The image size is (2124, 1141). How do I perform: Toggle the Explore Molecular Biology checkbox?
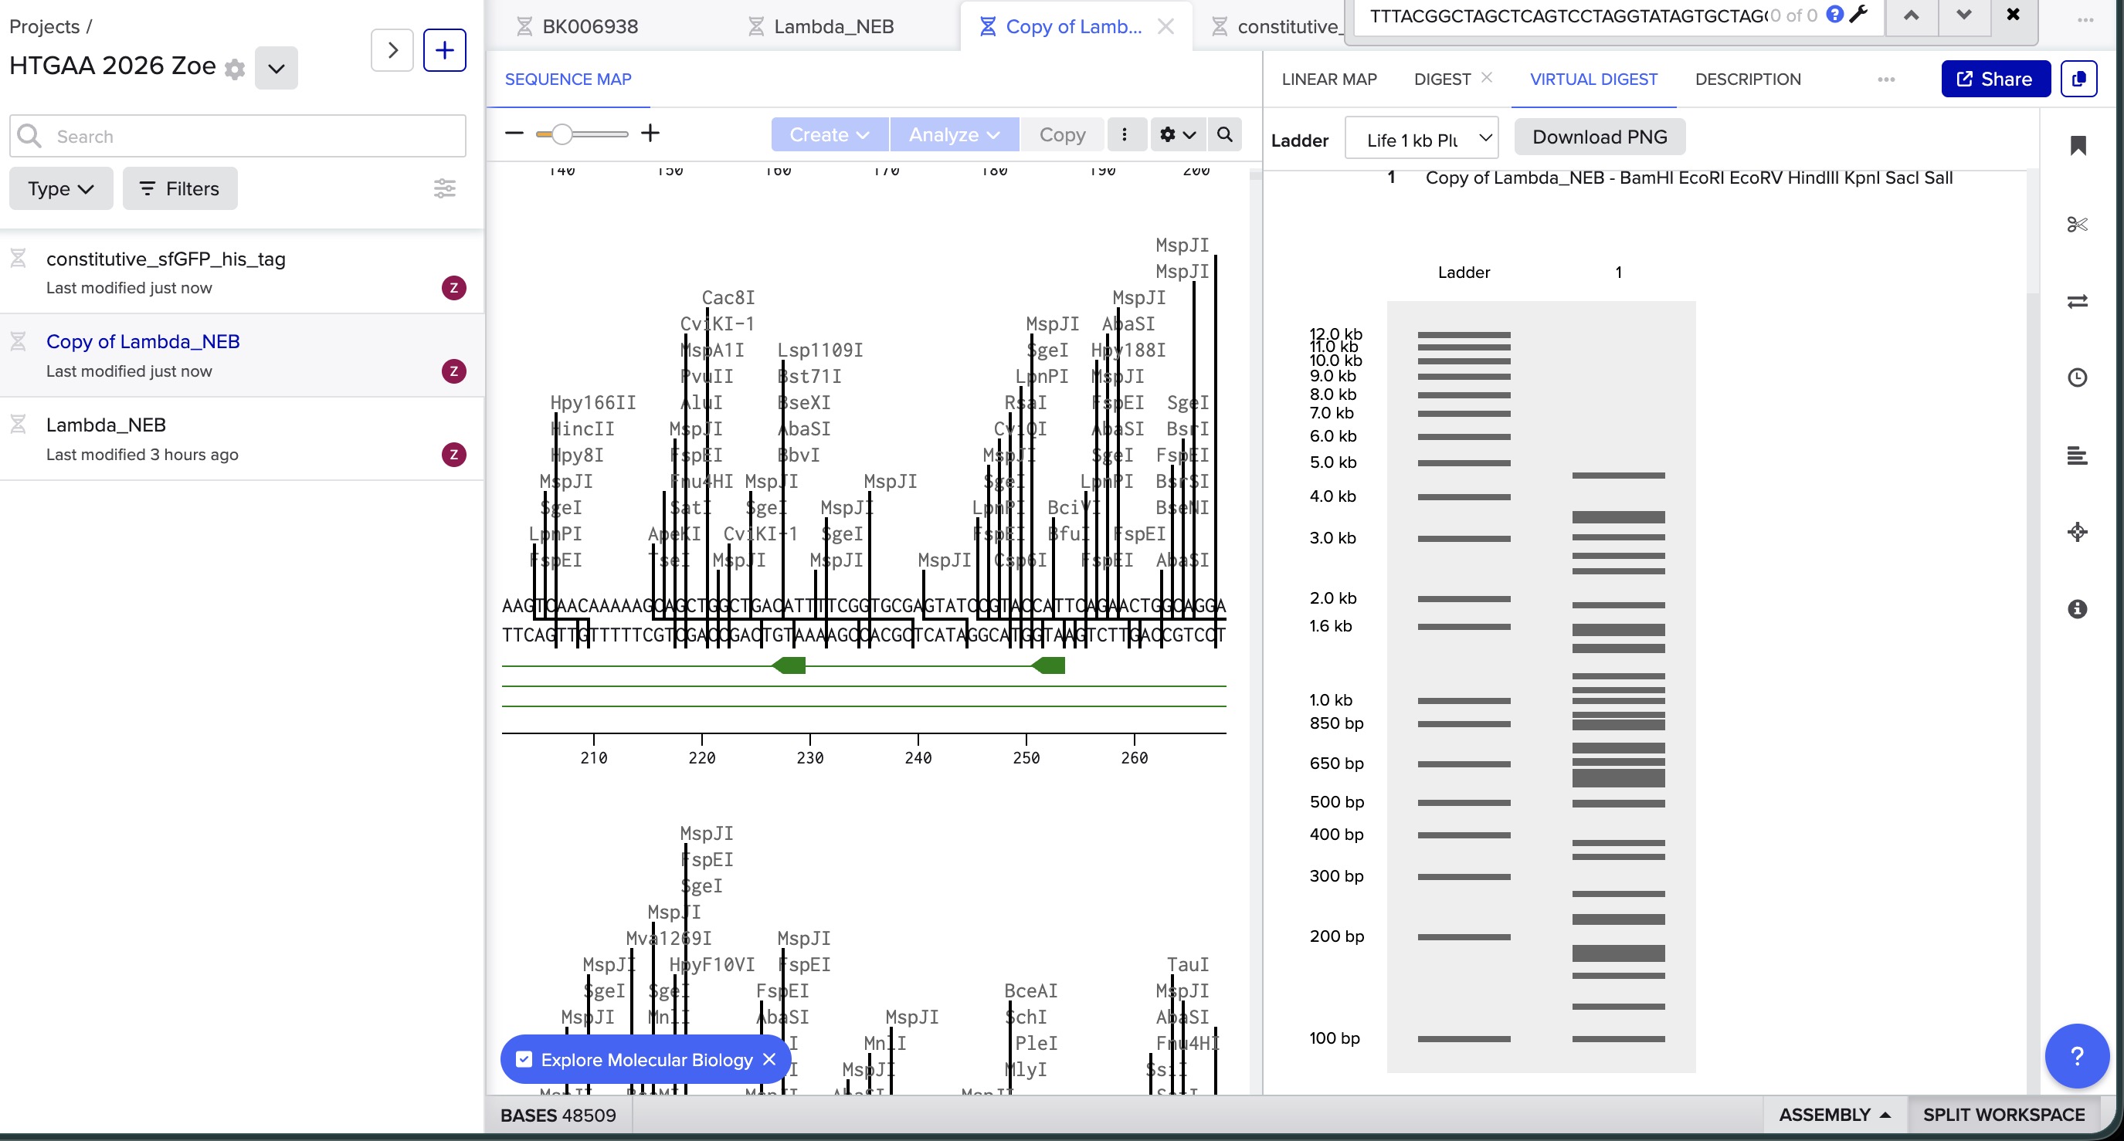524,1059
